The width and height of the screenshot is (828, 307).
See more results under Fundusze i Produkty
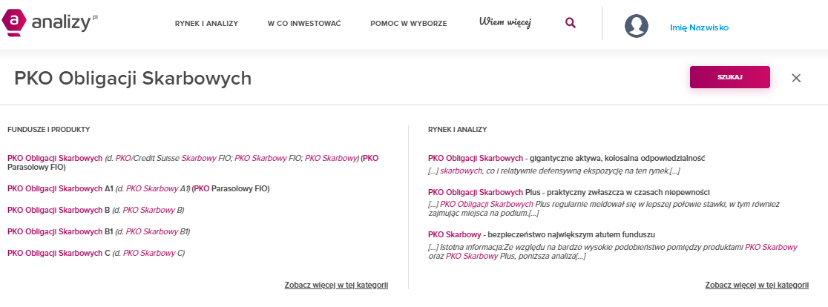335,285
